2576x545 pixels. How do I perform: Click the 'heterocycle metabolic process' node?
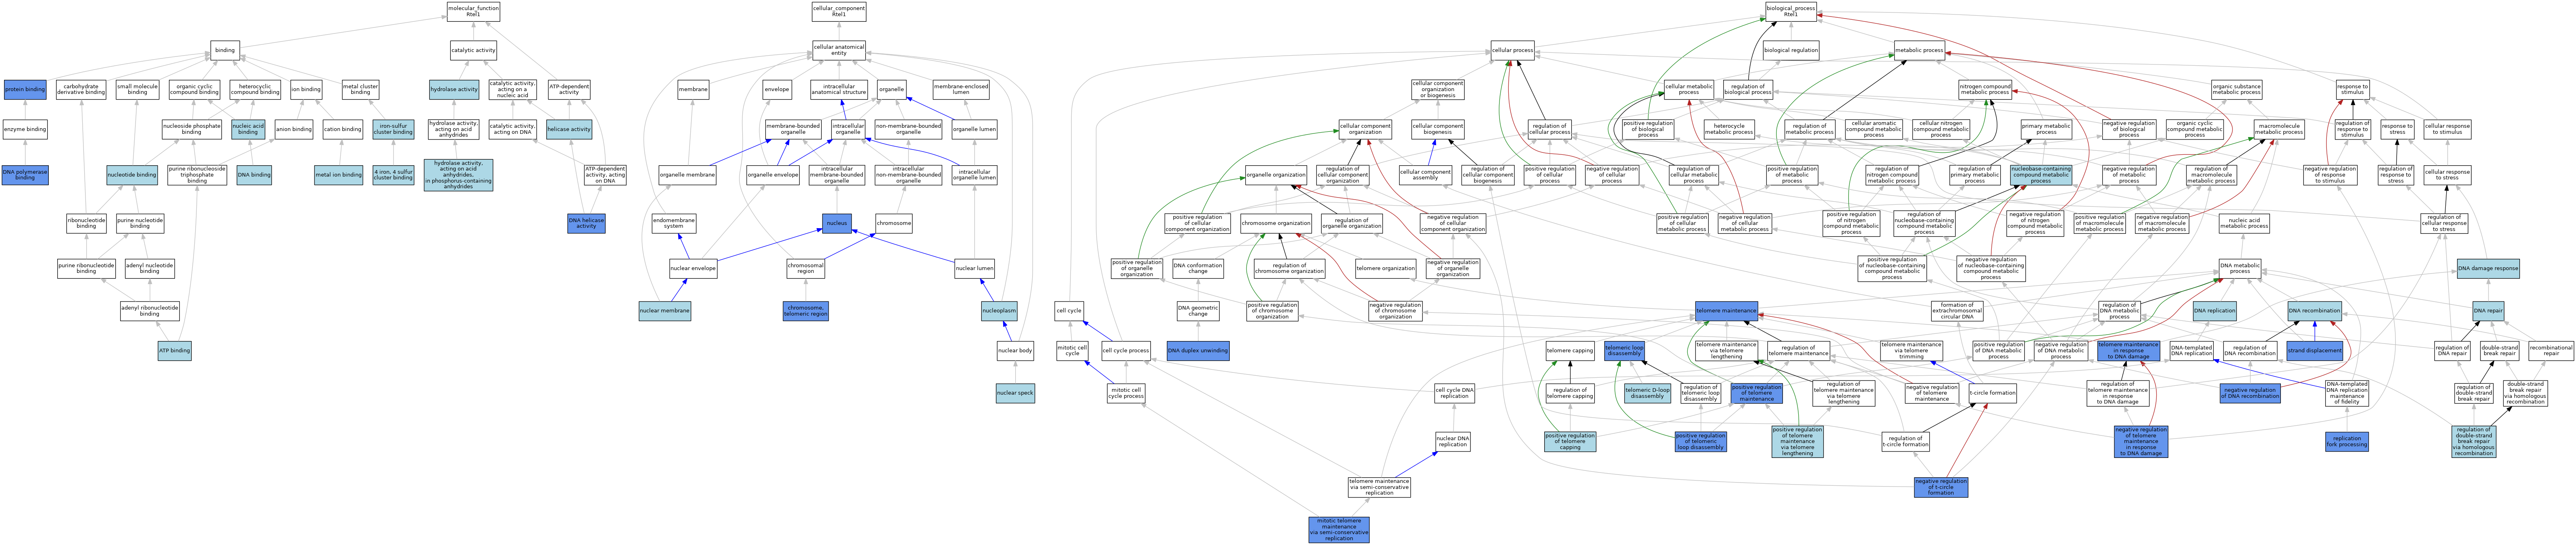point(1729,129)
